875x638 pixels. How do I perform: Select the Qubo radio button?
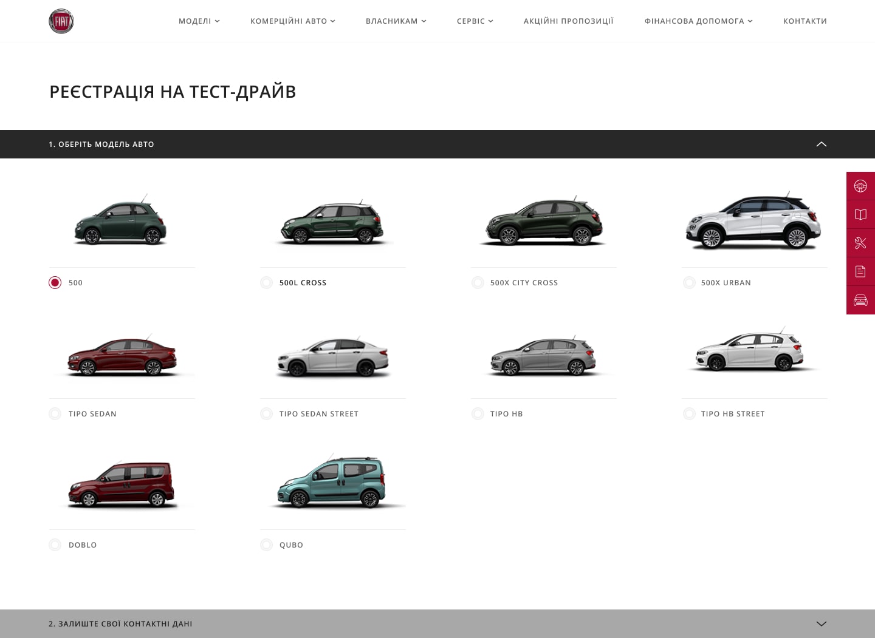pos(266,545)
